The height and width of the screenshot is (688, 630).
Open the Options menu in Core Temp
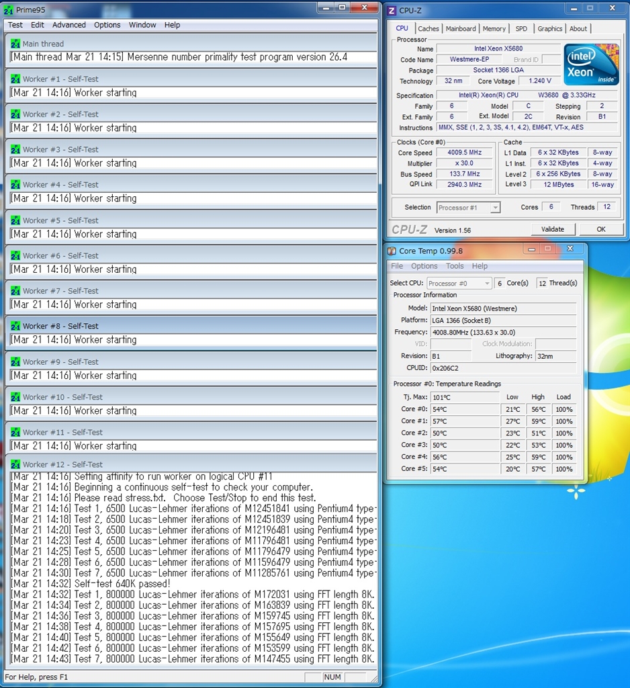tap(424, 266)
